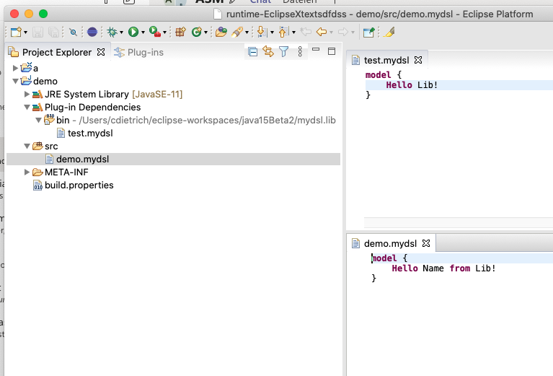Select bin library path entry
The height and width of the screenshot is (376, 553).
[195, 120]
